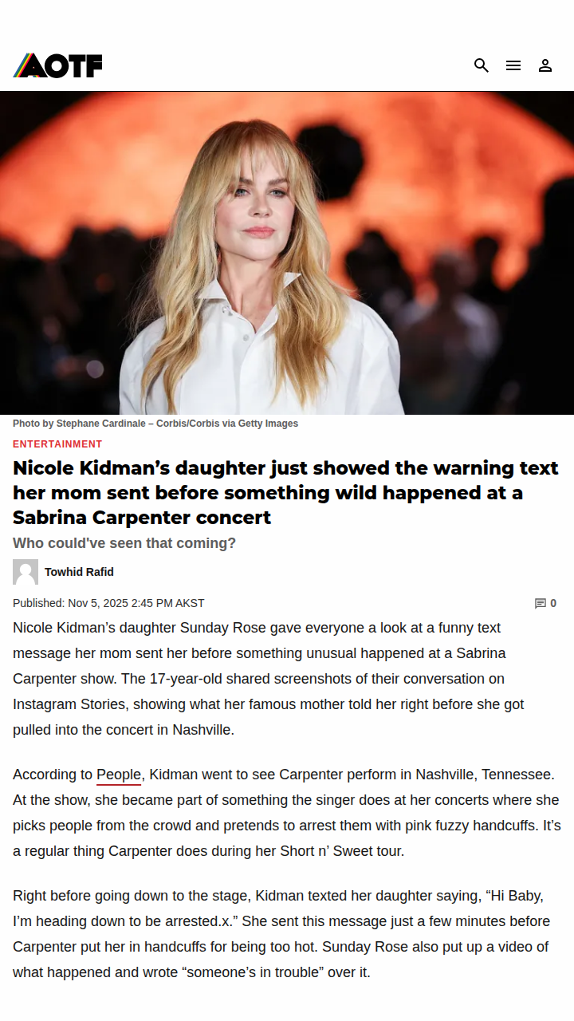Click the photo credit caption text

point(155,424)
